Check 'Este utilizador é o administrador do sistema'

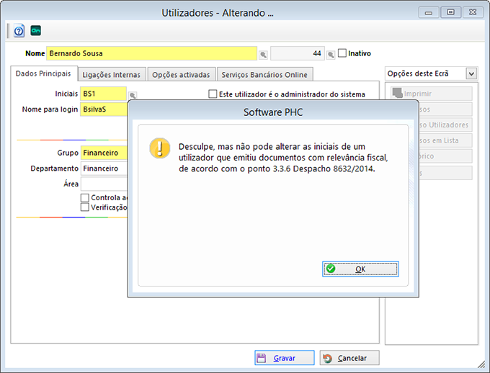pyautogui.click(x=213, y=94)
